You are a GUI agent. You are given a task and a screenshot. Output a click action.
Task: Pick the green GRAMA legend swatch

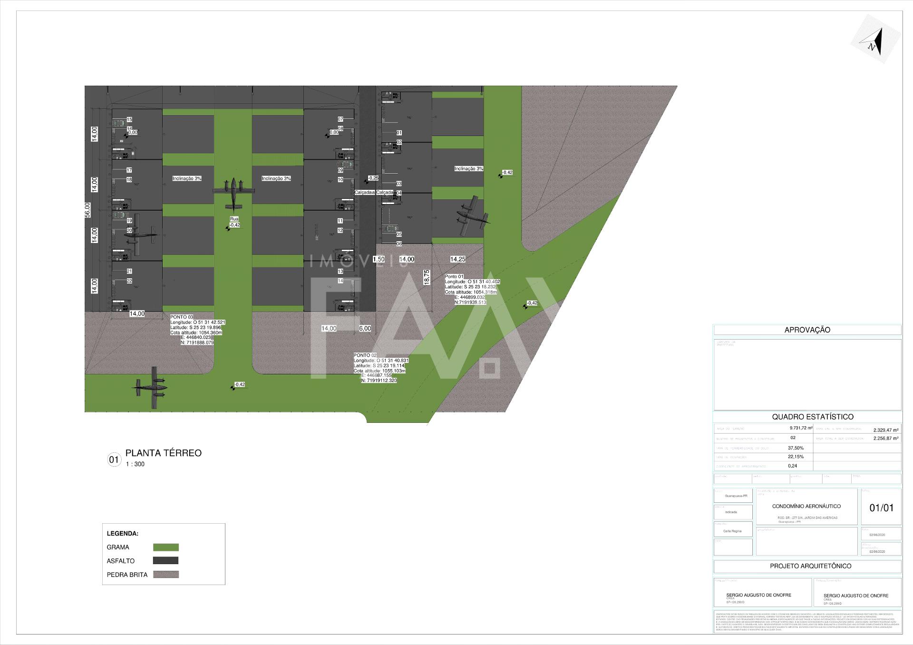166,547
